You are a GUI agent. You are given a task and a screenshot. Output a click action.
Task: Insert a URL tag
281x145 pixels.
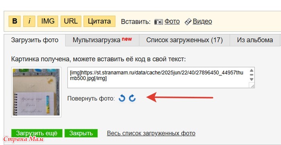point(71,21)
